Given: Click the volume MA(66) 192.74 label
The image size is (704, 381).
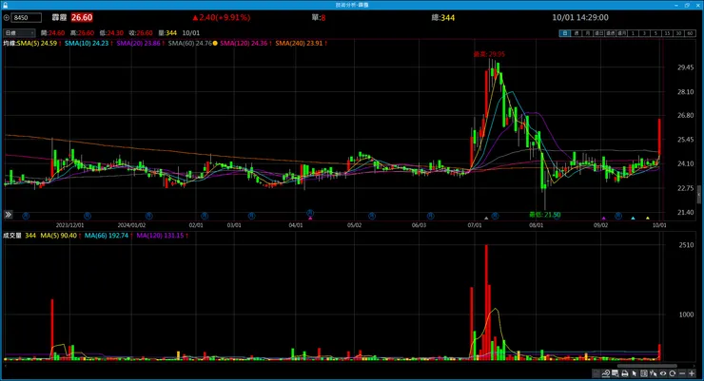Looking at the screenshot, I should click(x=107, y=236).
